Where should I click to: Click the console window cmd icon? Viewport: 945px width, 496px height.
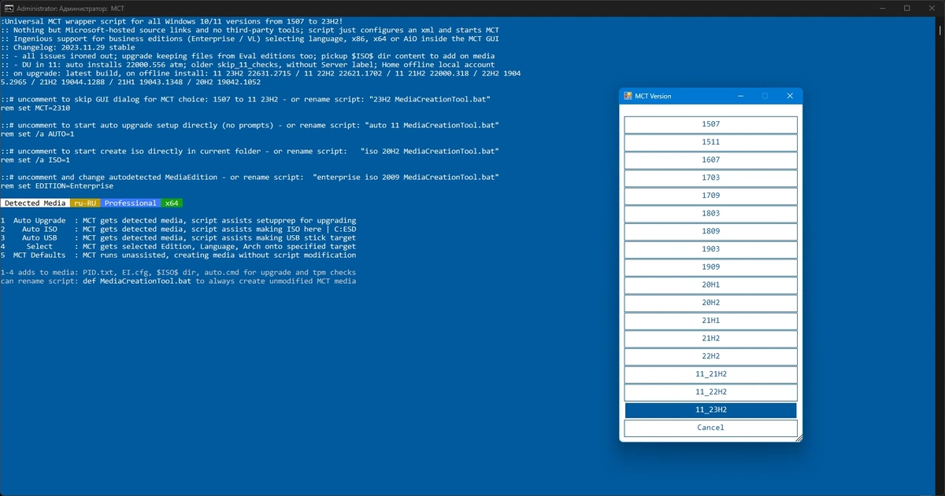9,8
